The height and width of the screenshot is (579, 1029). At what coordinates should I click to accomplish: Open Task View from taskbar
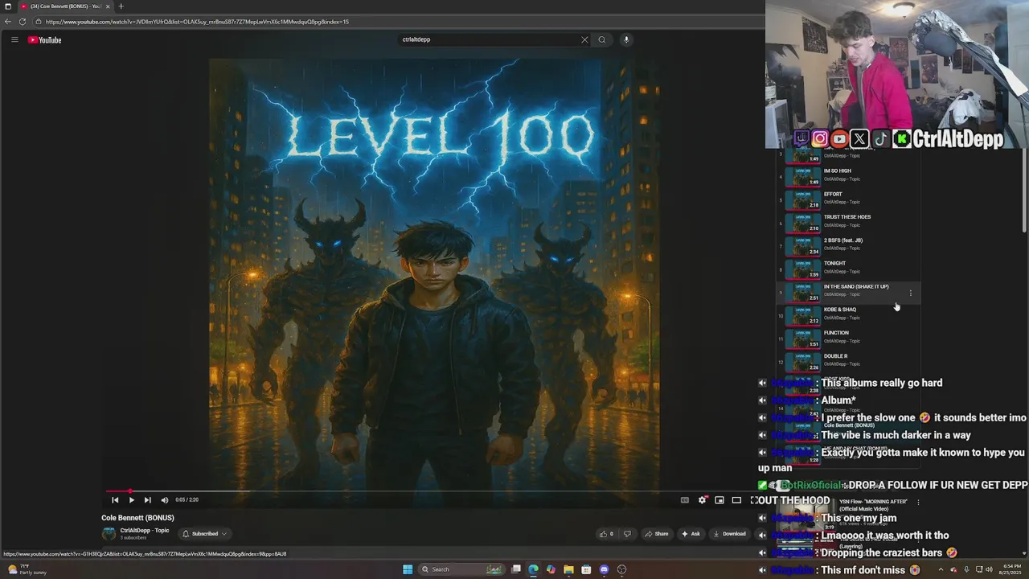pyautogui.click(x=515, y=569)
